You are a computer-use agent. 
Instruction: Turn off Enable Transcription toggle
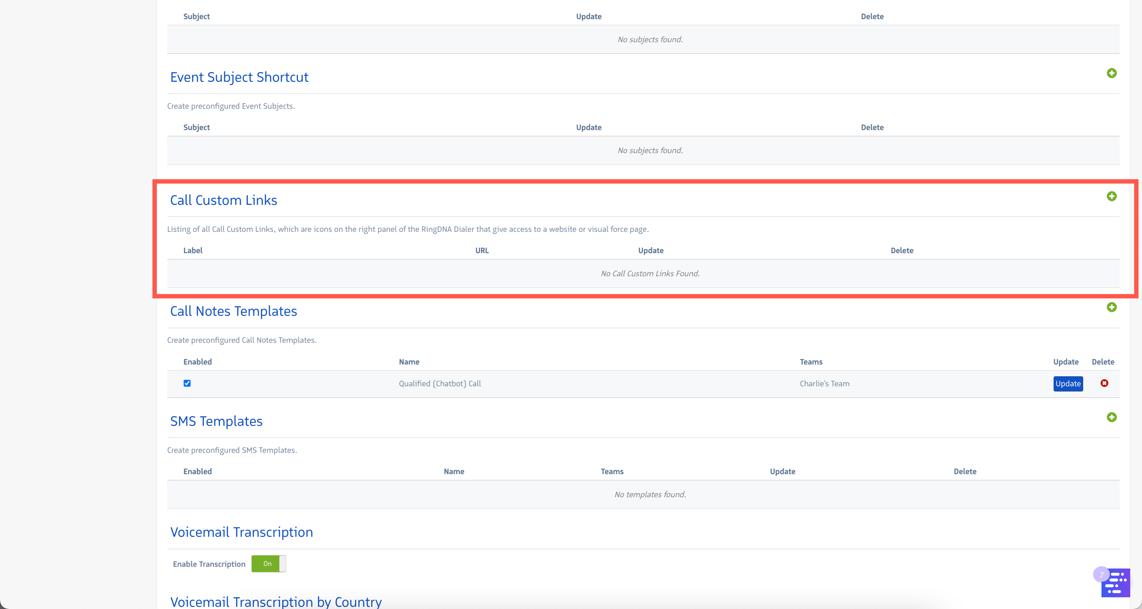pyautogui.click(x=269, y=563)
